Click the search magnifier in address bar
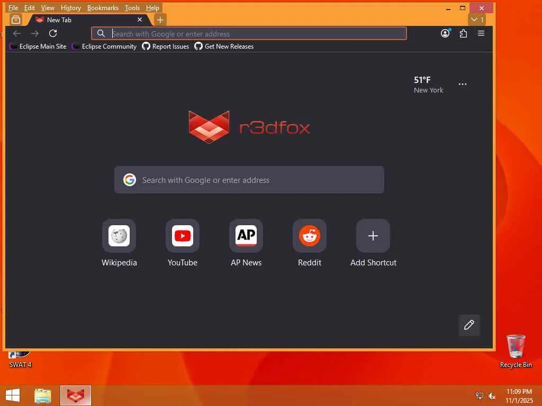 coord(101,33)
